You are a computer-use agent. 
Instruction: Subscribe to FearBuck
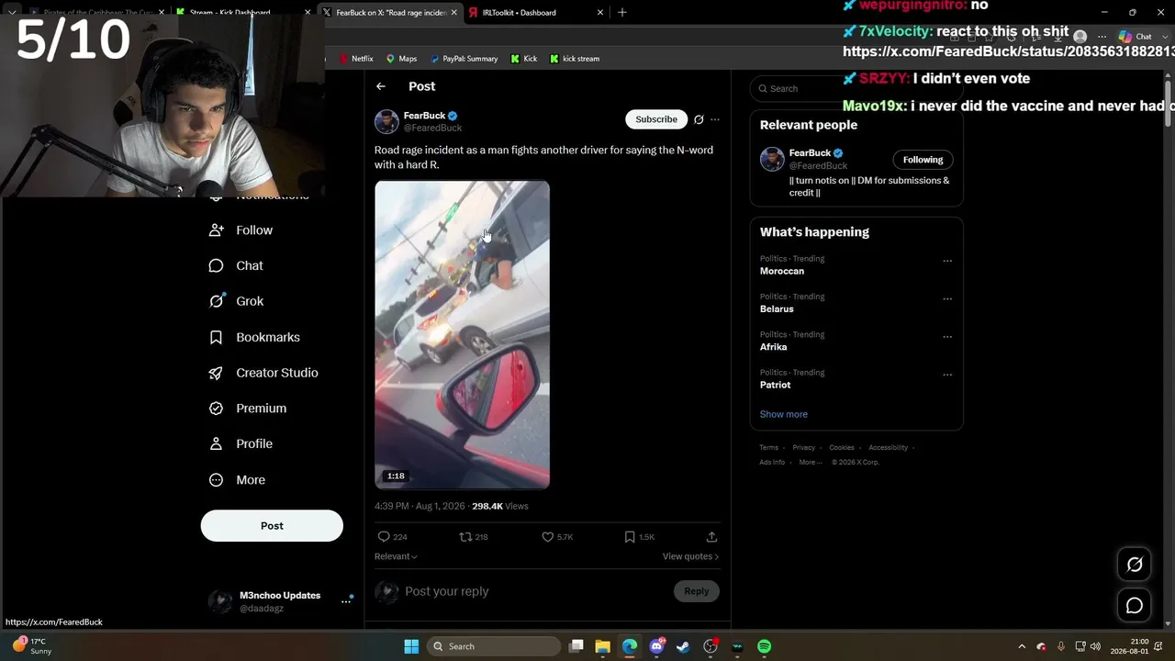pyautogui.click(x=656, y=119)
